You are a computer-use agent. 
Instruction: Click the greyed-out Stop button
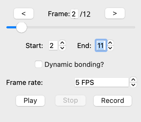(x=70, y=101)
